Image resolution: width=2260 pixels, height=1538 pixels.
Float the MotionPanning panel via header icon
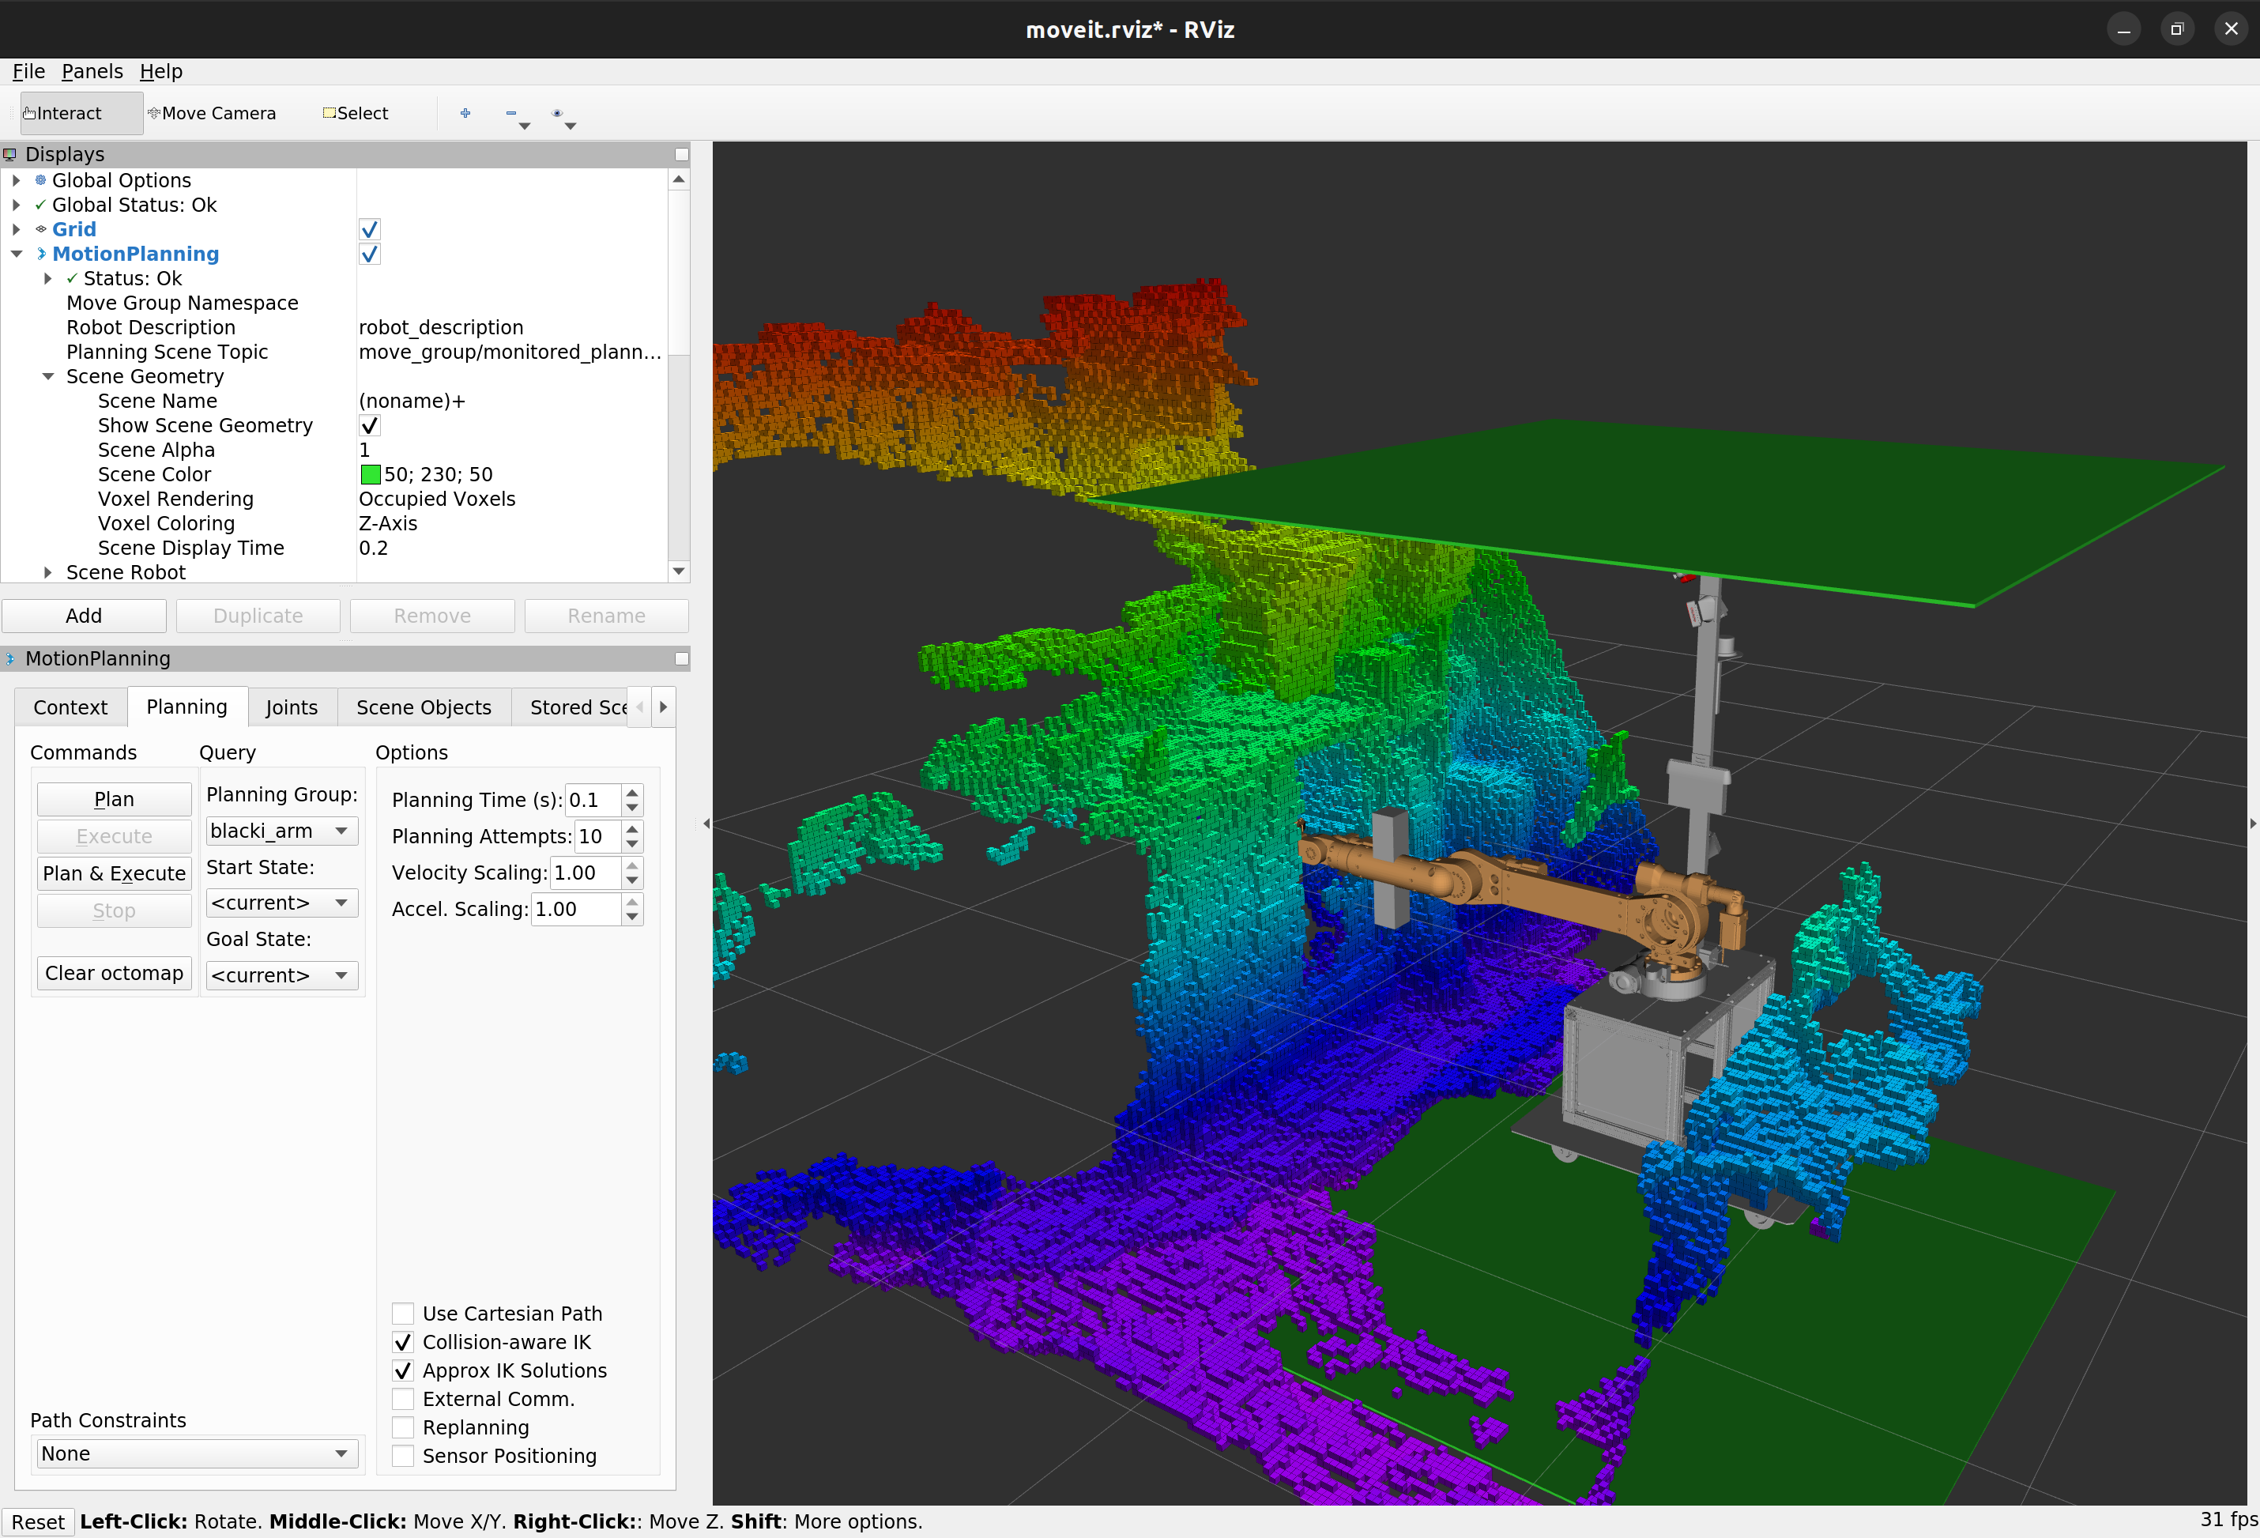(x=682, y=658)
